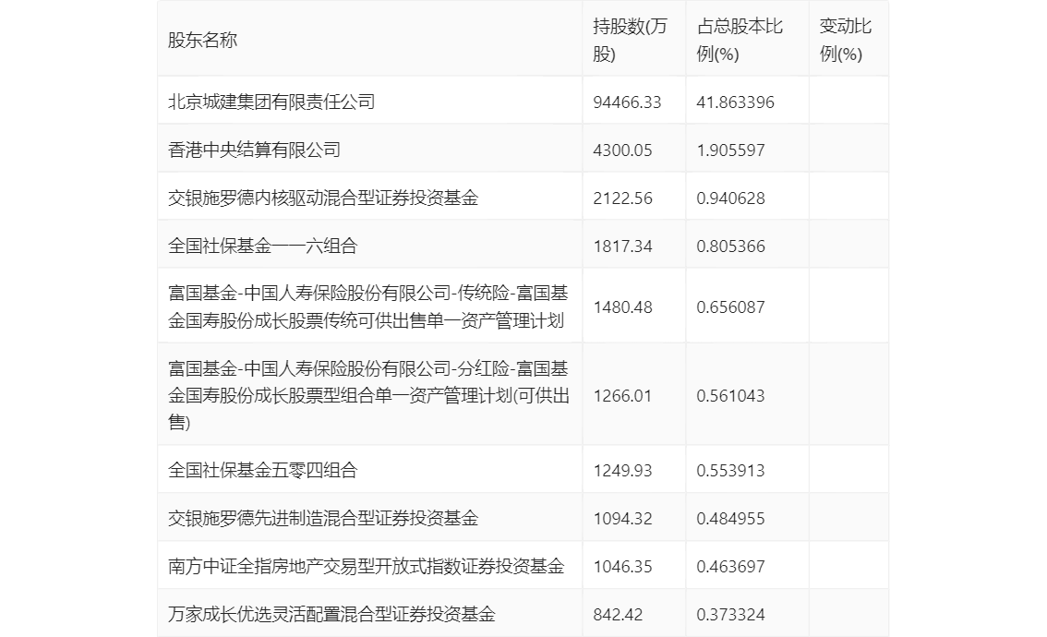Select 全国社保基金五零四组合 shareholder name
Screen dimensions: 1047x637
tap(262, 471)
